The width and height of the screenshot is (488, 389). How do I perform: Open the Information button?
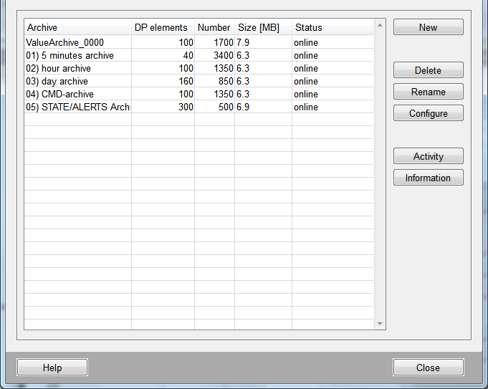click(428, 178)
